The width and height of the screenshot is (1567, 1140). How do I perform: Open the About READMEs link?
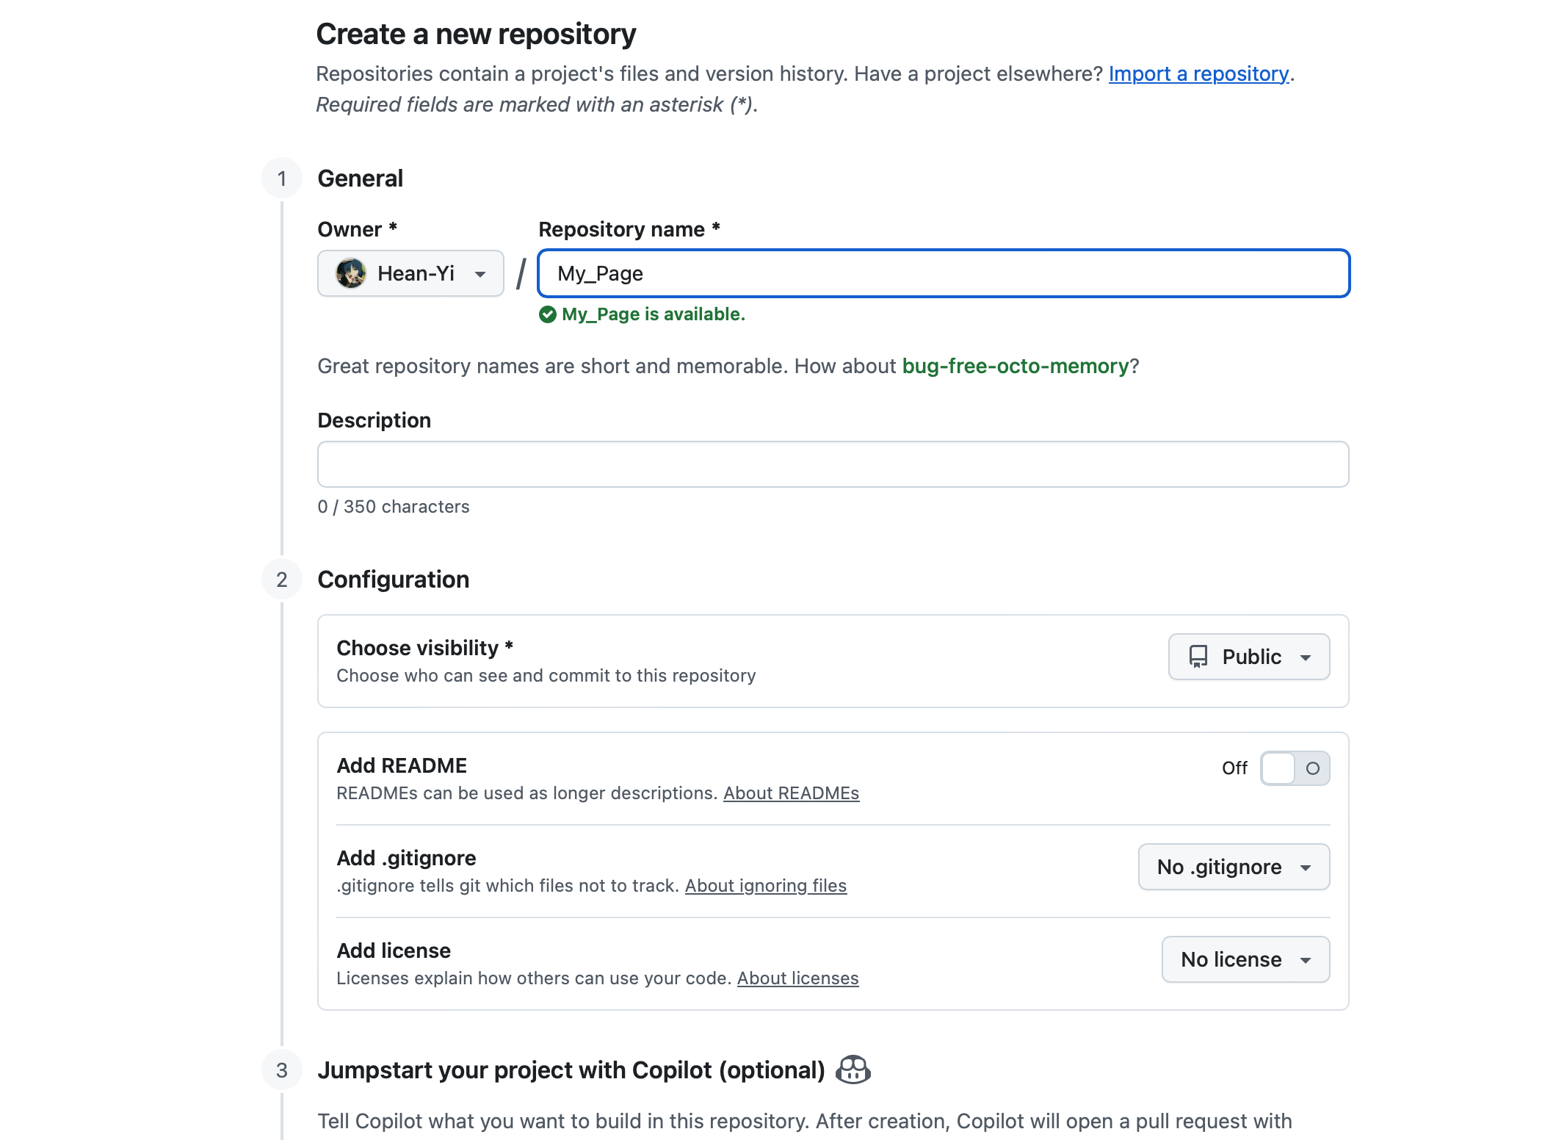click(791, 793)
